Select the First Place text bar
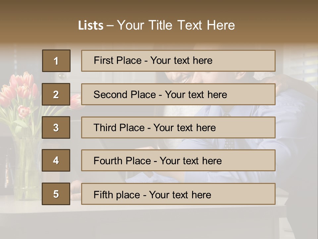This screenshot has height=239, width=318. (178, 61)
